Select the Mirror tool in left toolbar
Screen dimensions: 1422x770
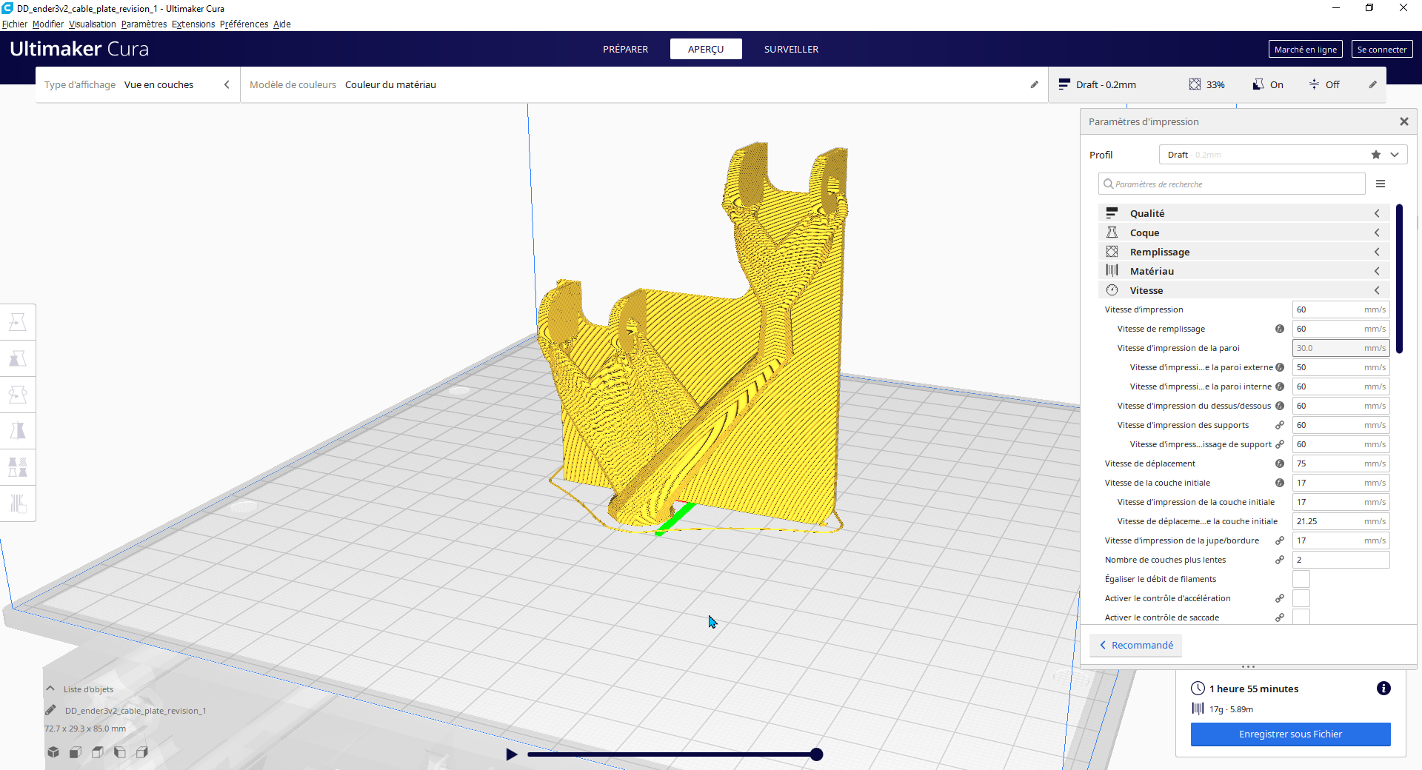(x=18, y=431)
